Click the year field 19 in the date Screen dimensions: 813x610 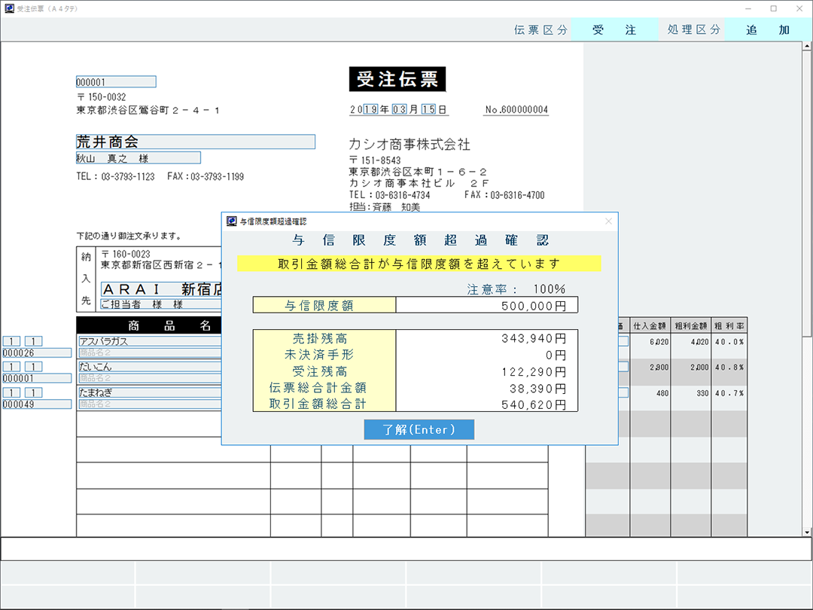370,109
